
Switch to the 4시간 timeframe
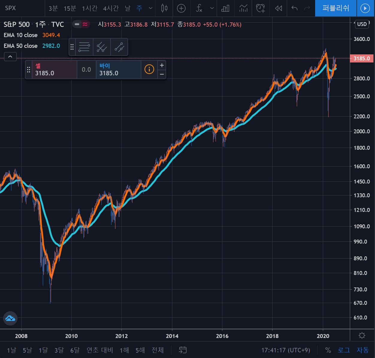(x=111, y=8)
